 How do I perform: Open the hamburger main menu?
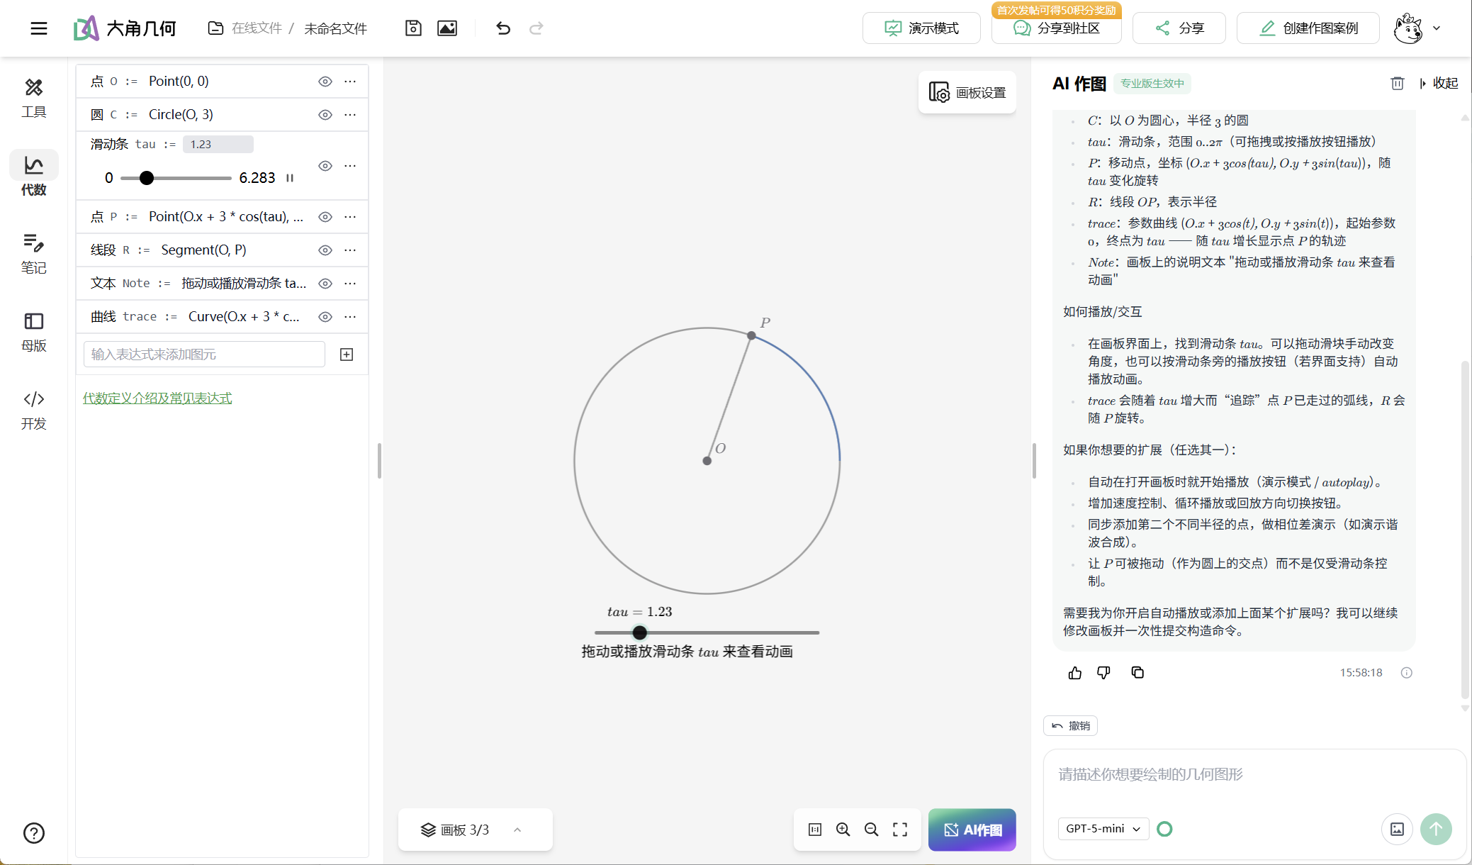pyautogui.click(x=39, y=28)
